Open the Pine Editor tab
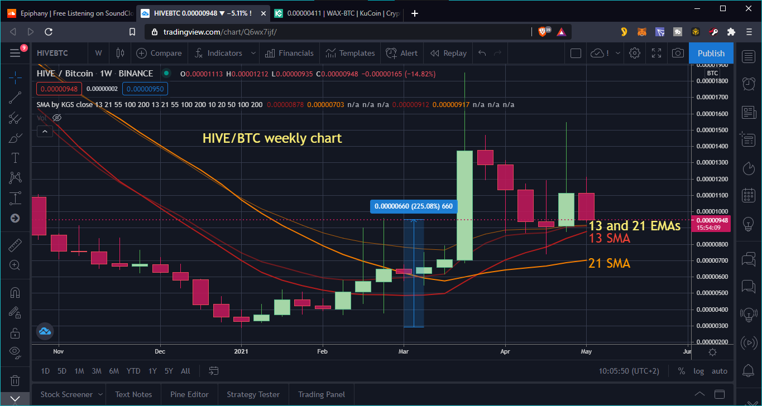The image size is (762, 406). tap(189, 394)
